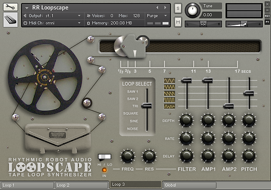Switch to the Loop 1 tab
271x190 pixels.
click(27, 185)
